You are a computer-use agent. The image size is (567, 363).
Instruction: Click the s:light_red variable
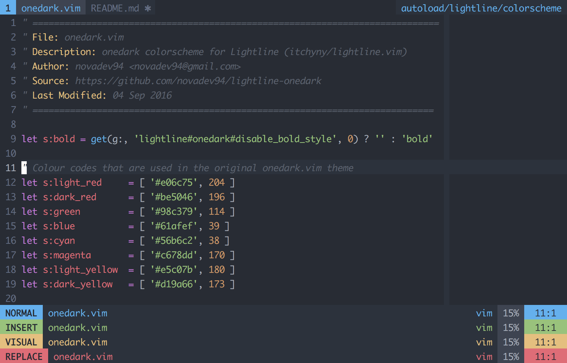pyautogui.click(x=72, y=182)
